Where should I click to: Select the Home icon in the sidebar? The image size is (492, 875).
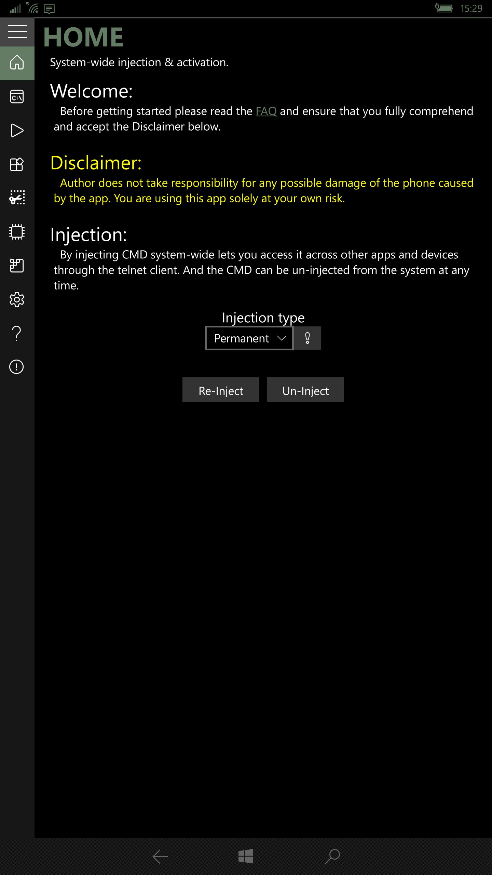click(x=17, y=63)
